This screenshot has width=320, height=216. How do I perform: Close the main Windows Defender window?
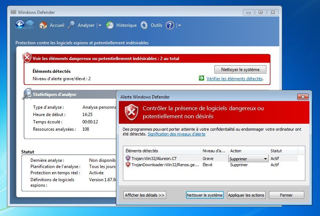(273, 12)
